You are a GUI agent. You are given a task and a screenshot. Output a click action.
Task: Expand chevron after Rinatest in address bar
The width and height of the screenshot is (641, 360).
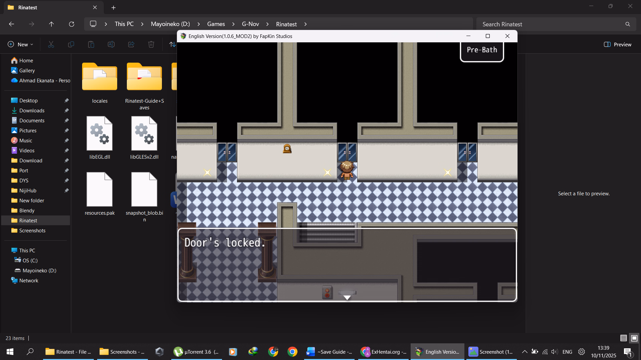click(x=305, y=24)
